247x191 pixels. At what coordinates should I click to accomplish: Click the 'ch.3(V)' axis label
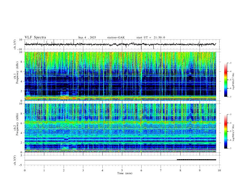click(x=15, y=160)
